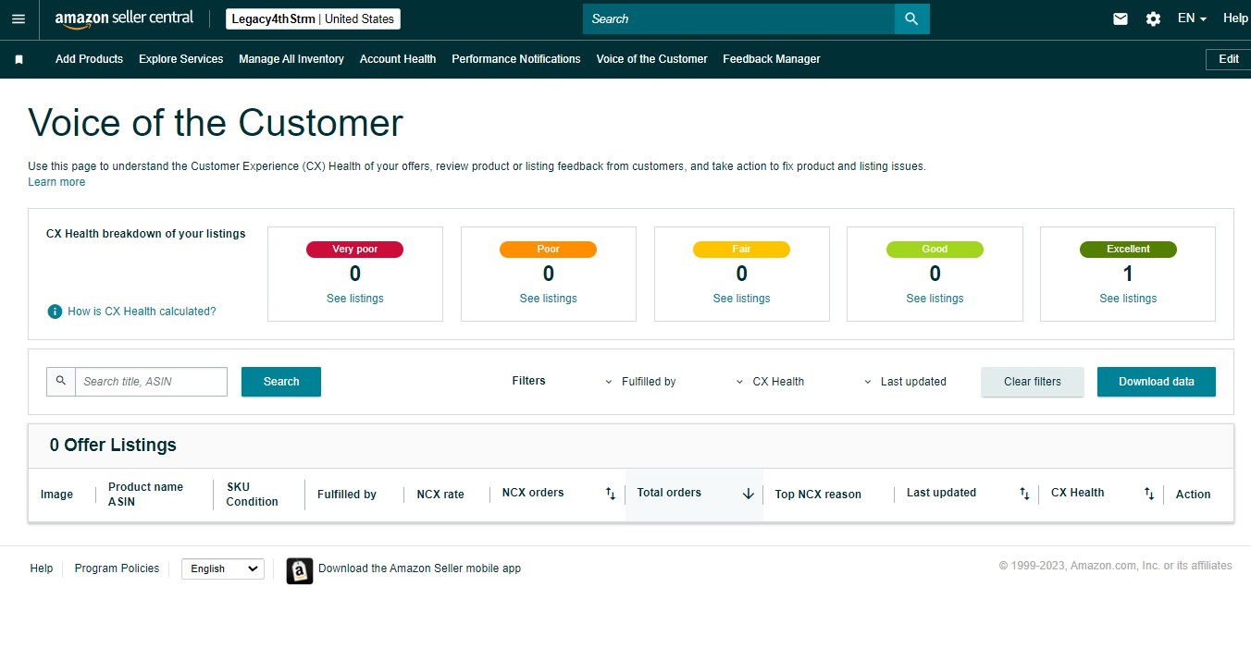Open the EN language dropdown
This screenshot has height=660, width=1251.
(1192, 18)
